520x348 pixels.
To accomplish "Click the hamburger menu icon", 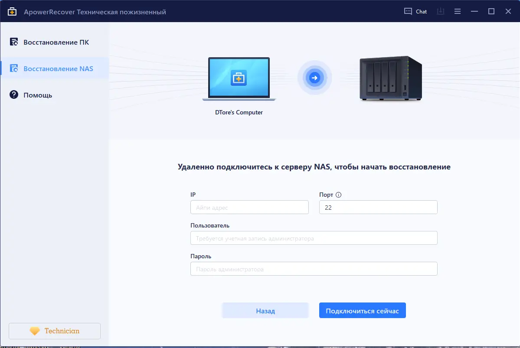I will coord(457,11).
